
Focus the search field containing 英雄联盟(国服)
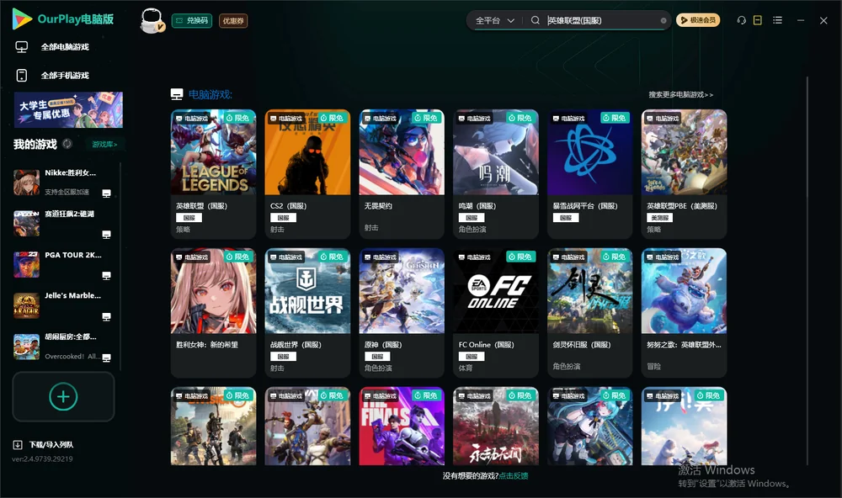click(601, 20)
